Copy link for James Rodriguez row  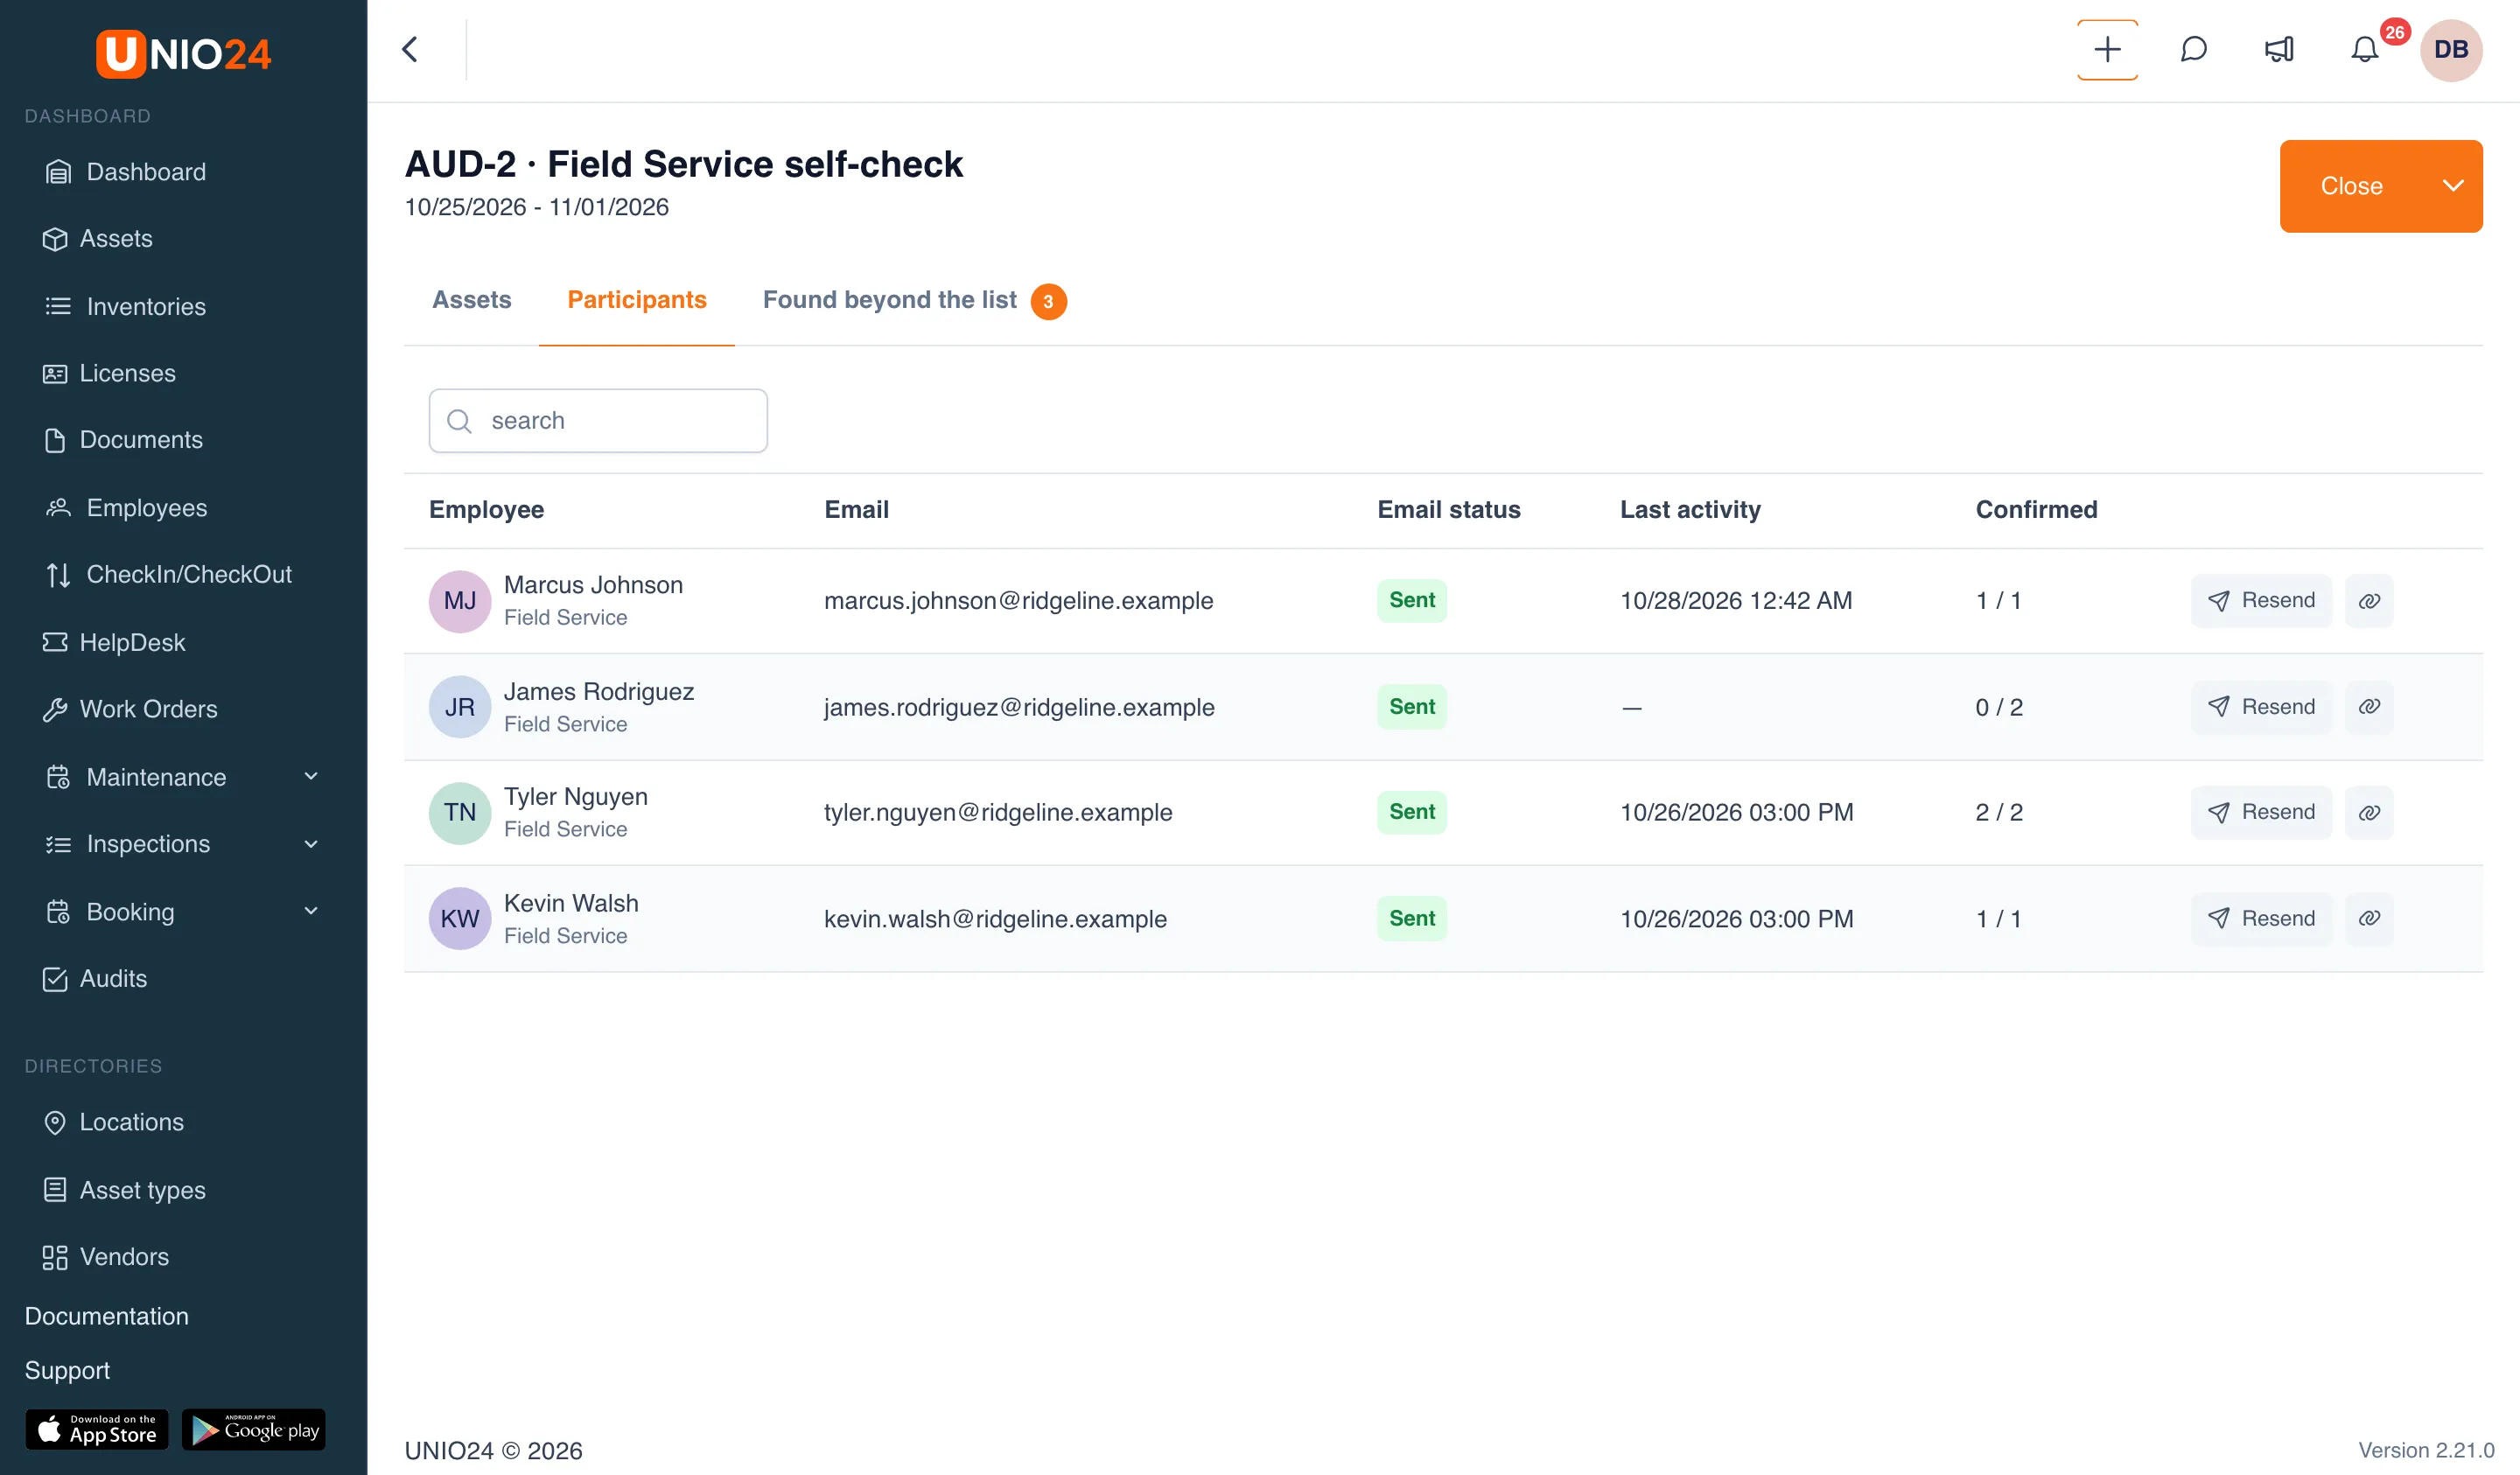pos(2369,707)
